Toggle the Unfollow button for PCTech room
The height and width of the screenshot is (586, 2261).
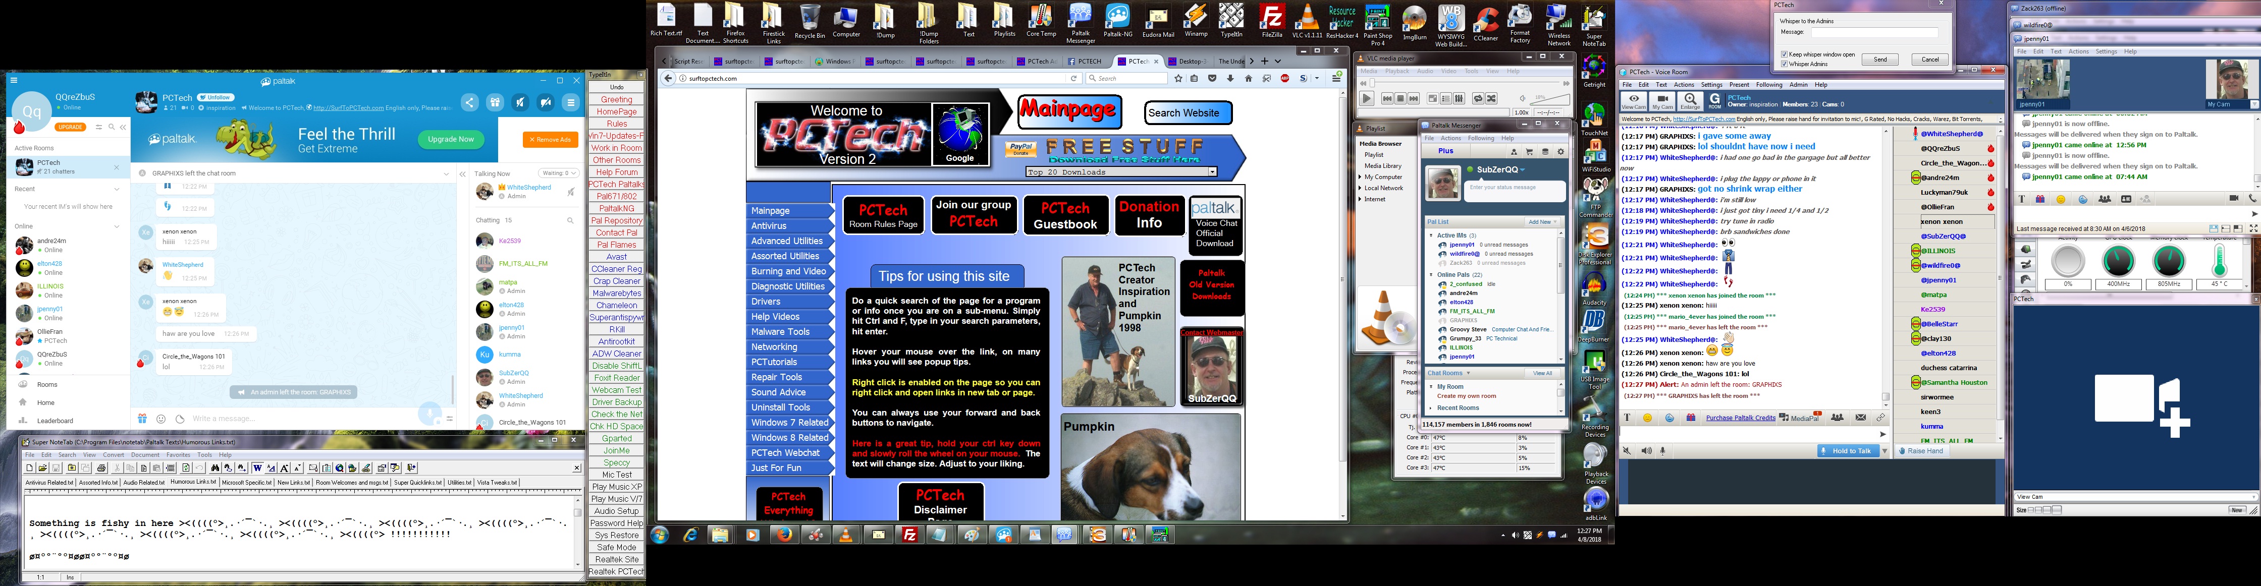(215, 97)
